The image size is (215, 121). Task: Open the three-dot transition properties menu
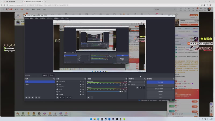[x=144, y=88]
